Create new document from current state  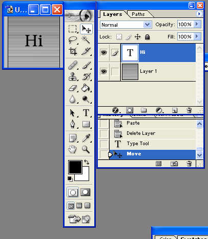(x=159, y=164)
